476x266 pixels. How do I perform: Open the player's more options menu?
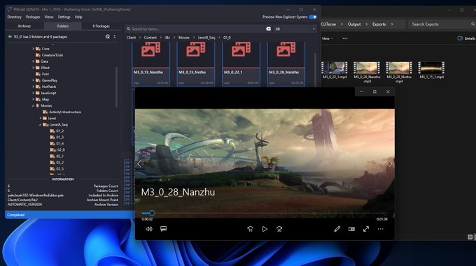[380, 229]
